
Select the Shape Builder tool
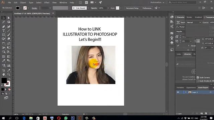[4, 52]
